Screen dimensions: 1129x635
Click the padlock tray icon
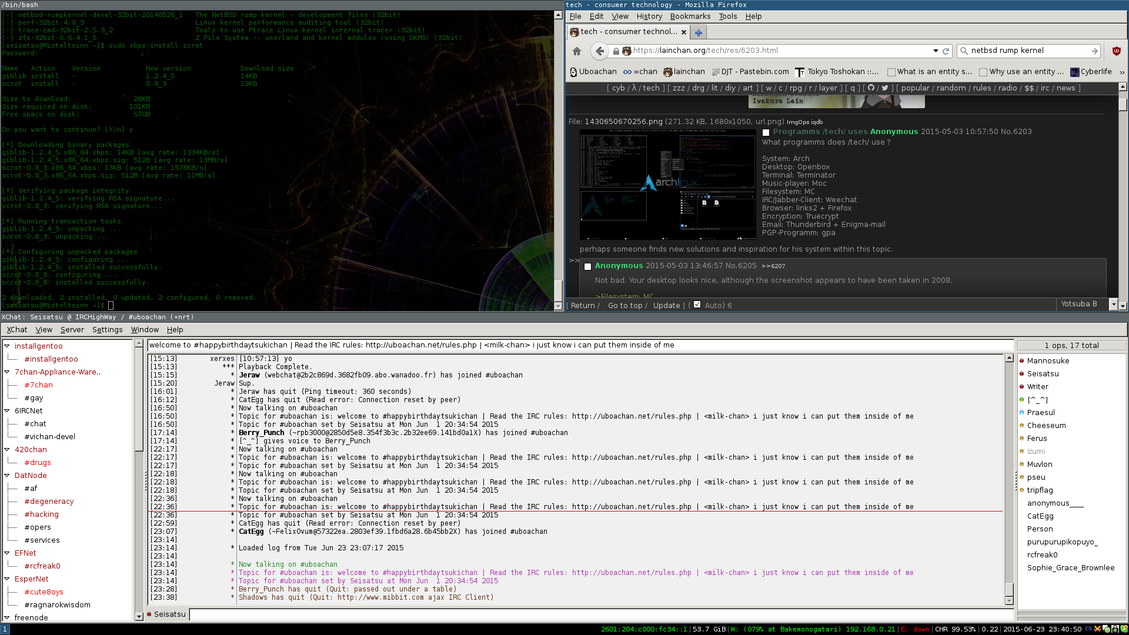pyautogui.click(x=1114, y=629)
